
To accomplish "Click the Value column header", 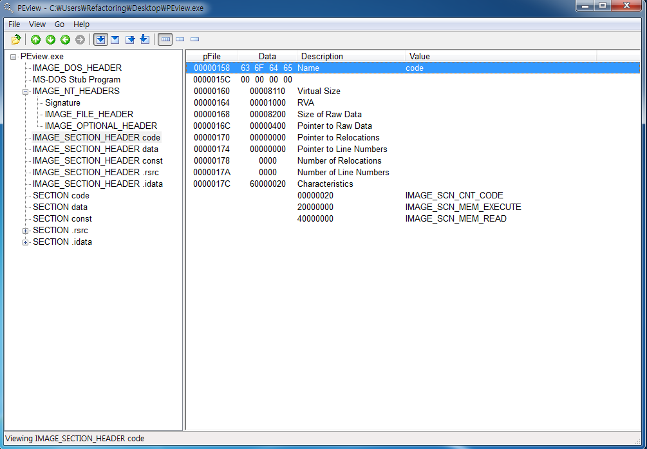I will click(x=501, y=56).
